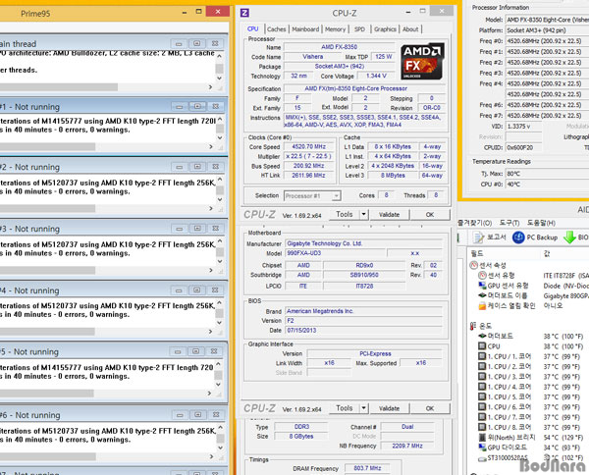The image size is (589, 475).
Task: Click the lower CPU-Z Tools button
Action: tap(345, 408)
